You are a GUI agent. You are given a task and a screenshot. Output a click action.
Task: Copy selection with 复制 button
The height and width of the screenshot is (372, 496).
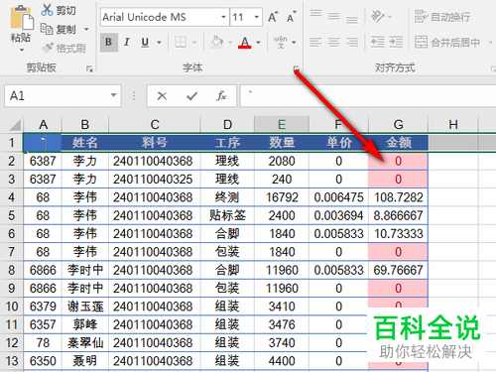pyautogui.click(x=59, y=29)
